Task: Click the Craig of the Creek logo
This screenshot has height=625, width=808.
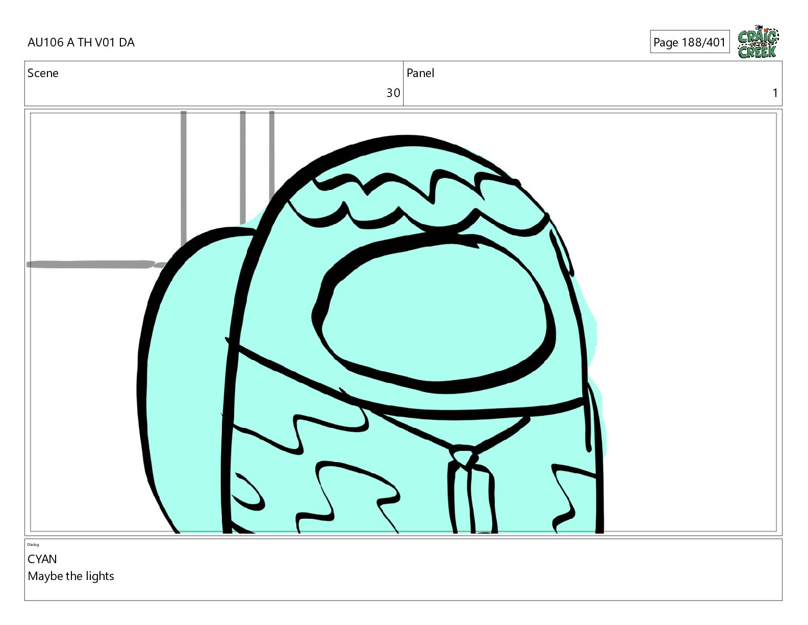Action: click(758, 41)
